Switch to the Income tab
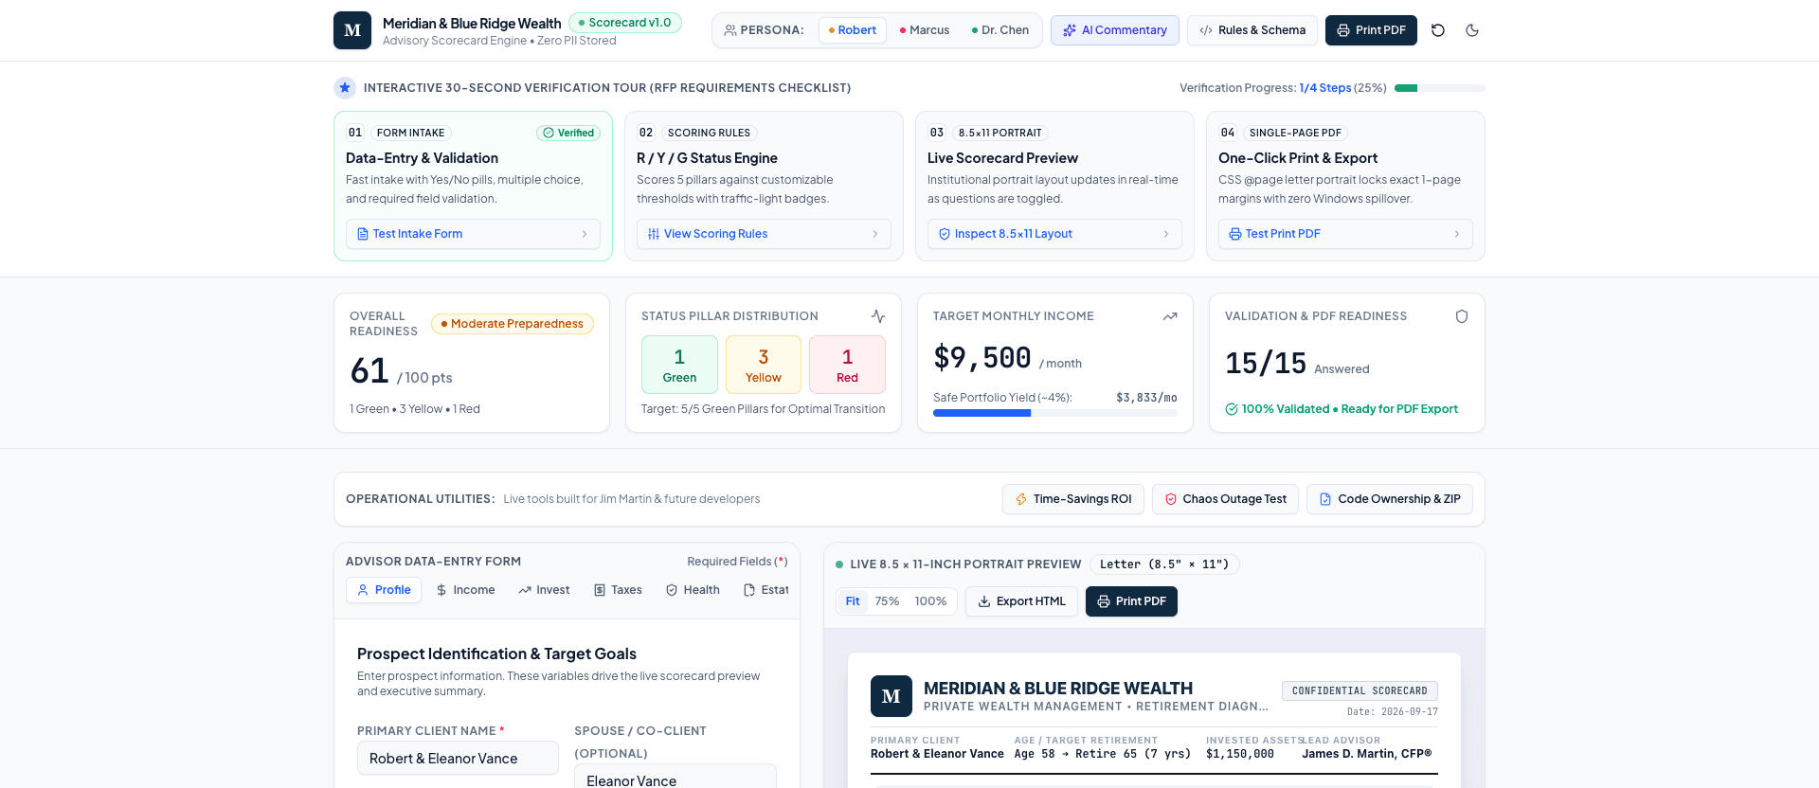 point(465,590)
